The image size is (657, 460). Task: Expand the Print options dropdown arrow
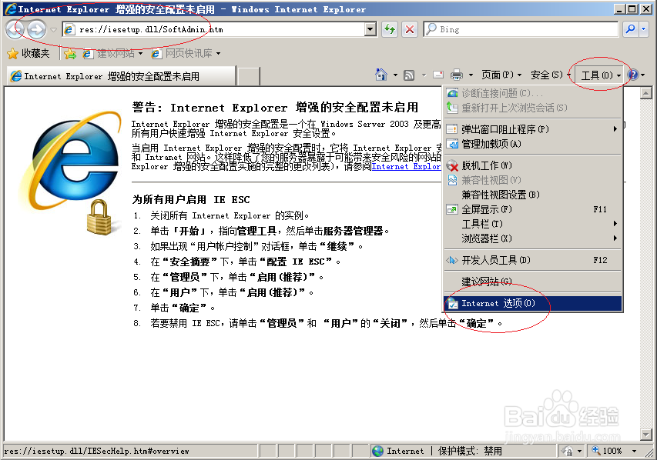pos(471,75)
